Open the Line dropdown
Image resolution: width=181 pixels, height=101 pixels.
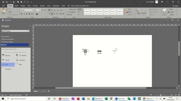pyautogui.click(x=129, y=12)
